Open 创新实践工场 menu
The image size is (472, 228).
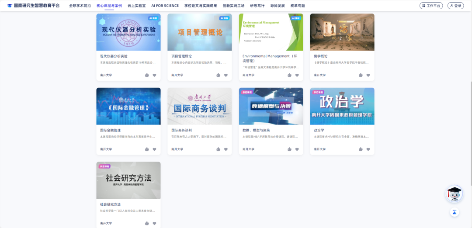pos(233,6)
